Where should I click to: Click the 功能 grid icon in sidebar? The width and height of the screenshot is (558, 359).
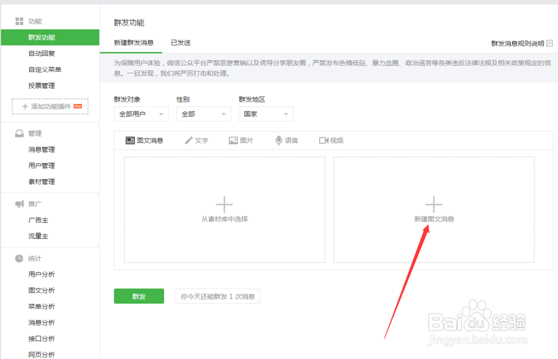18,21
